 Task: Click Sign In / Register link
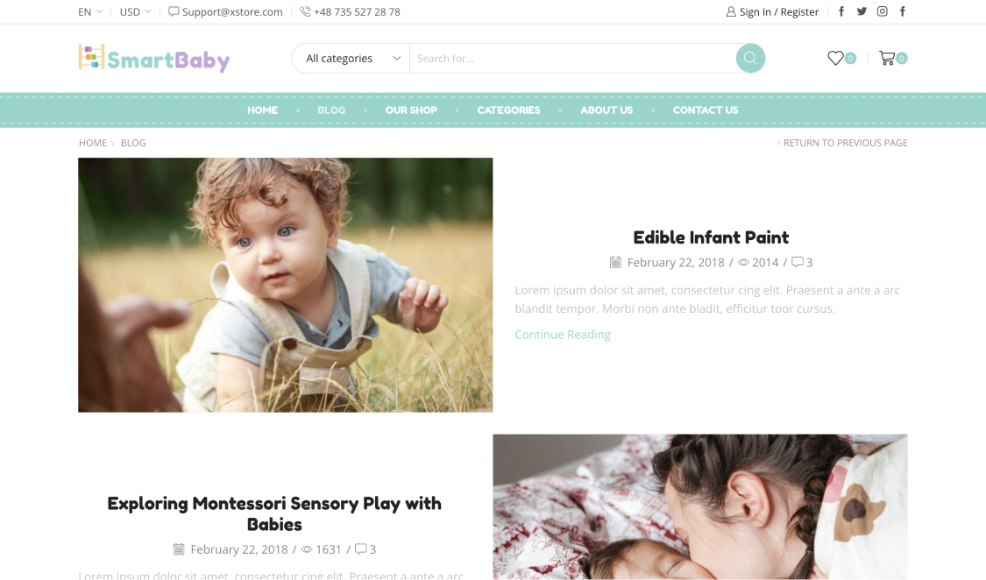[772, 11]
